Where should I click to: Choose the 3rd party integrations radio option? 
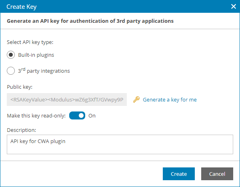tap(12, 71)
